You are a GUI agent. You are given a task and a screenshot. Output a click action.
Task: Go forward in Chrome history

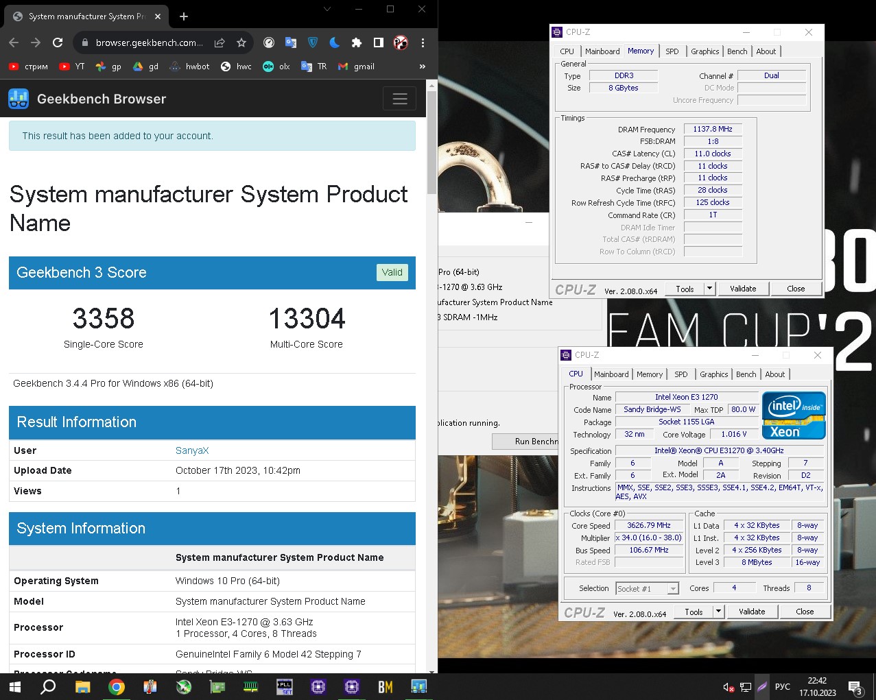(x=36, y=43)
